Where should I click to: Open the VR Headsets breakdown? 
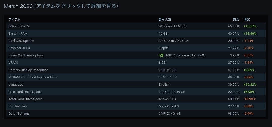[x=18, y=106]
